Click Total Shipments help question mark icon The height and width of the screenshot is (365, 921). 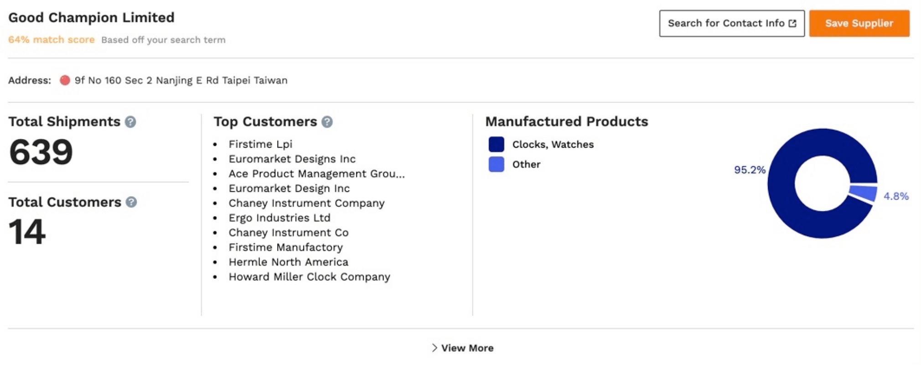[x=130, y=122]
